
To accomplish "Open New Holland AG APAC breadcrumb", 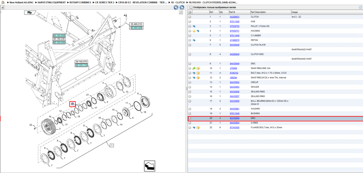I will [x=21, y=2].
